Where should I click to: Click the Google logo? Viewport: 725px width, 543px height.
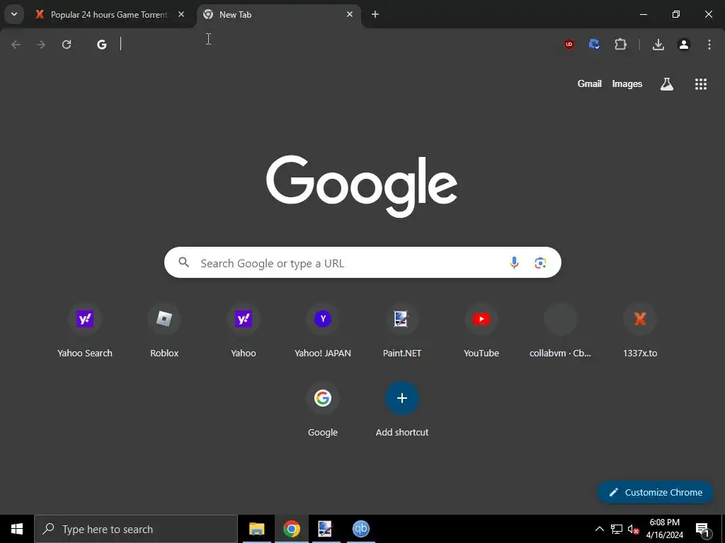pyautogui.click(x=362, y=186)
